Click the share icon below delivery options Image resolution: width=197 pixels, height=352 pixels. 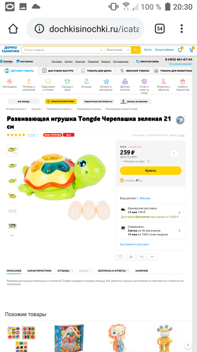(x=141, y=257)
